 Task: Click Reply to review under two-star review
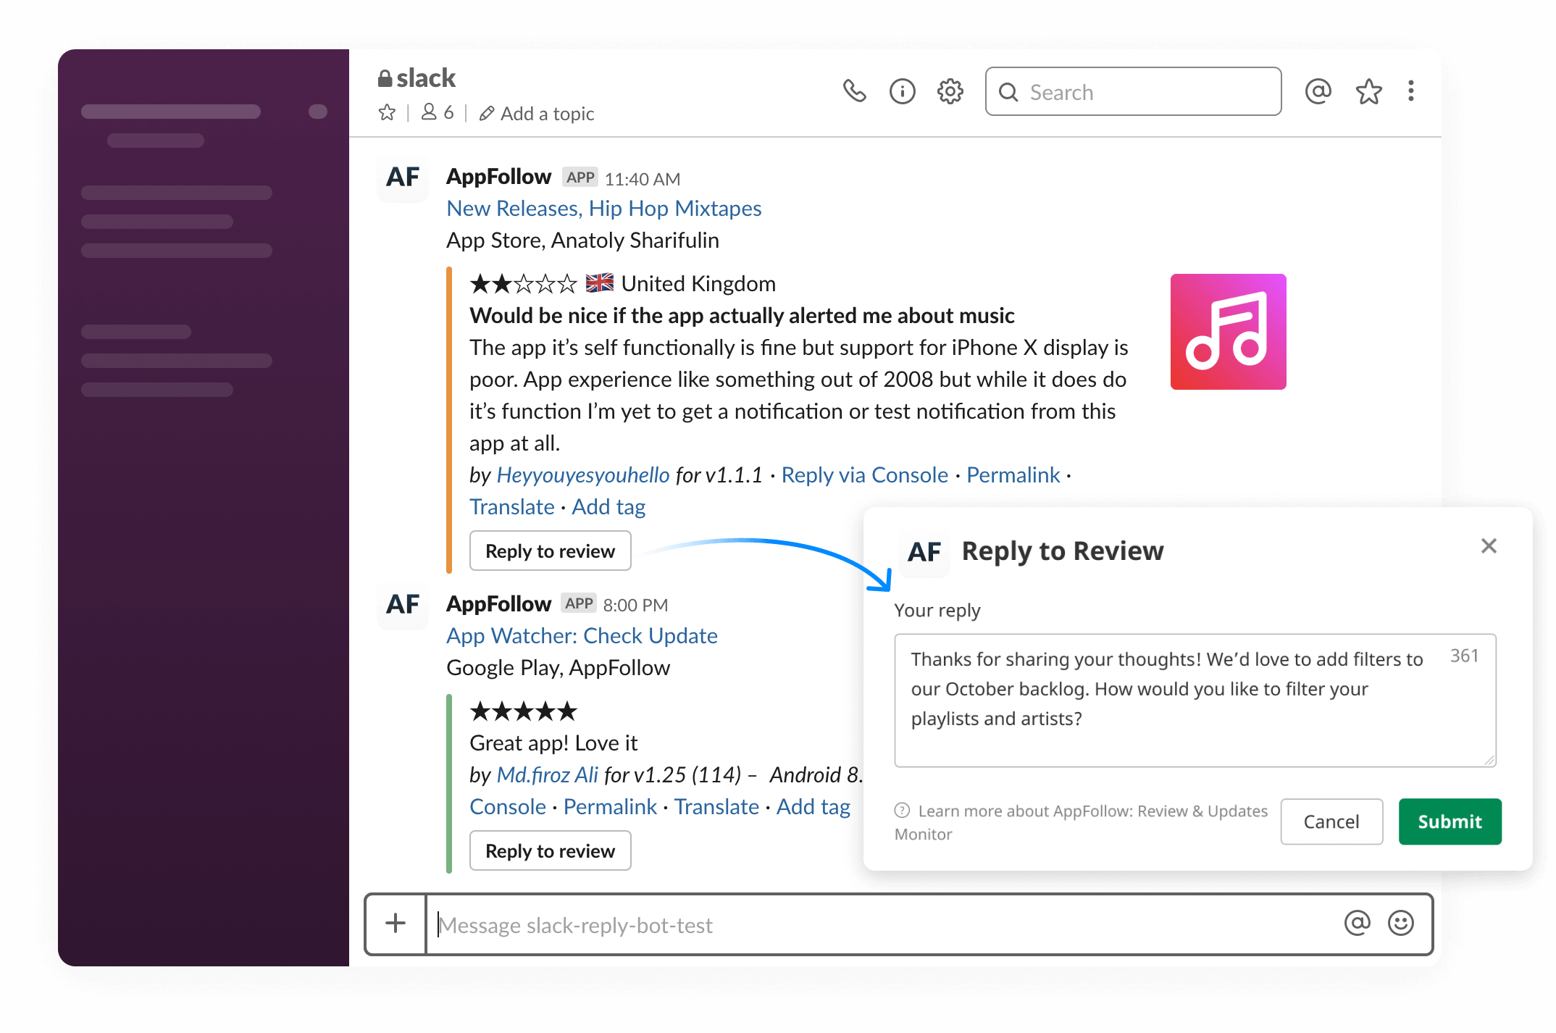pos(550,551)
